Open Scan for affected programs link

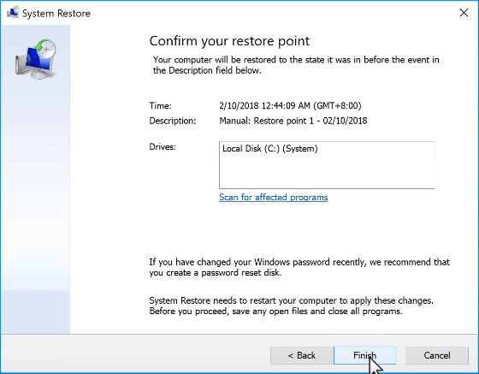point(274,198)
